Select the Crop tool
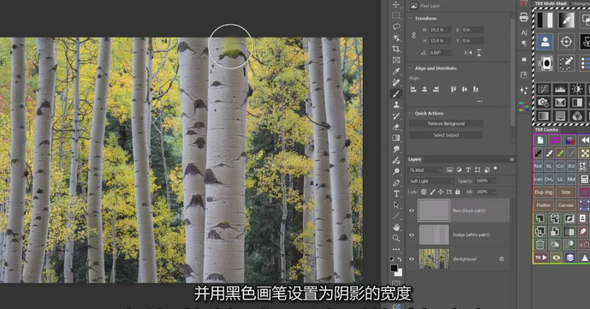The image size is (590, 309). point(396,49)
